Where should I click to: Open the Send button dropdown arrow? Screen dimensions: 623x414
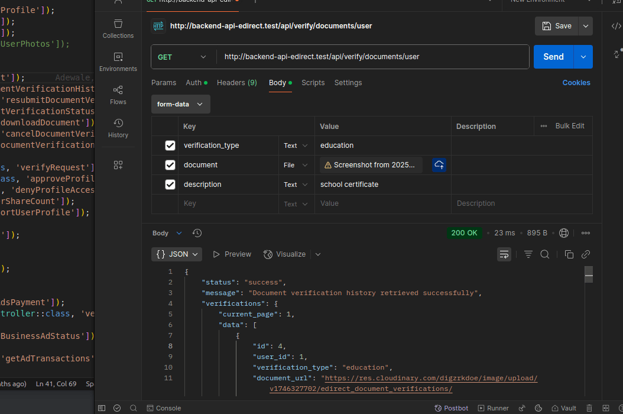583,57
